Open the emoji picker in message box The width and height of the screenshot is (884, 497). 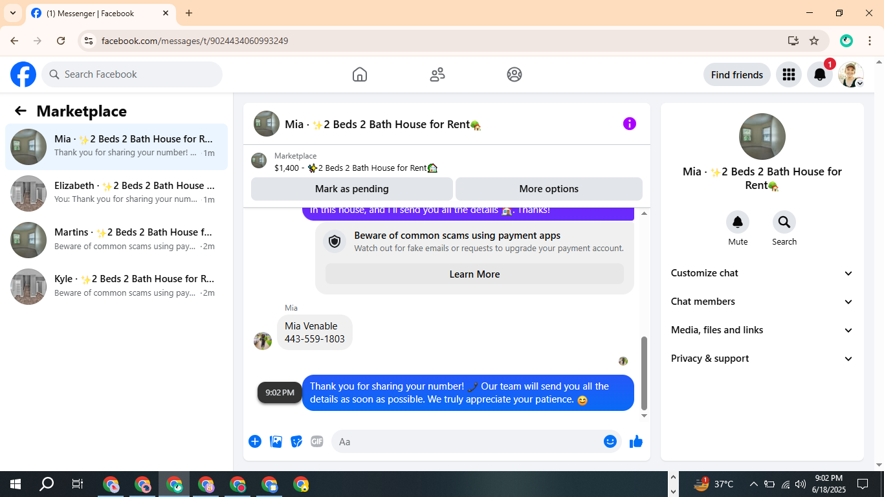pos(610,441)
